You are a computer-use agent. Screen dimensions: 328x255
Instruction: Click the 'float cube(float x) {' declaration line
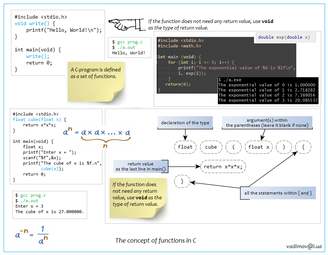coord(39,119)
